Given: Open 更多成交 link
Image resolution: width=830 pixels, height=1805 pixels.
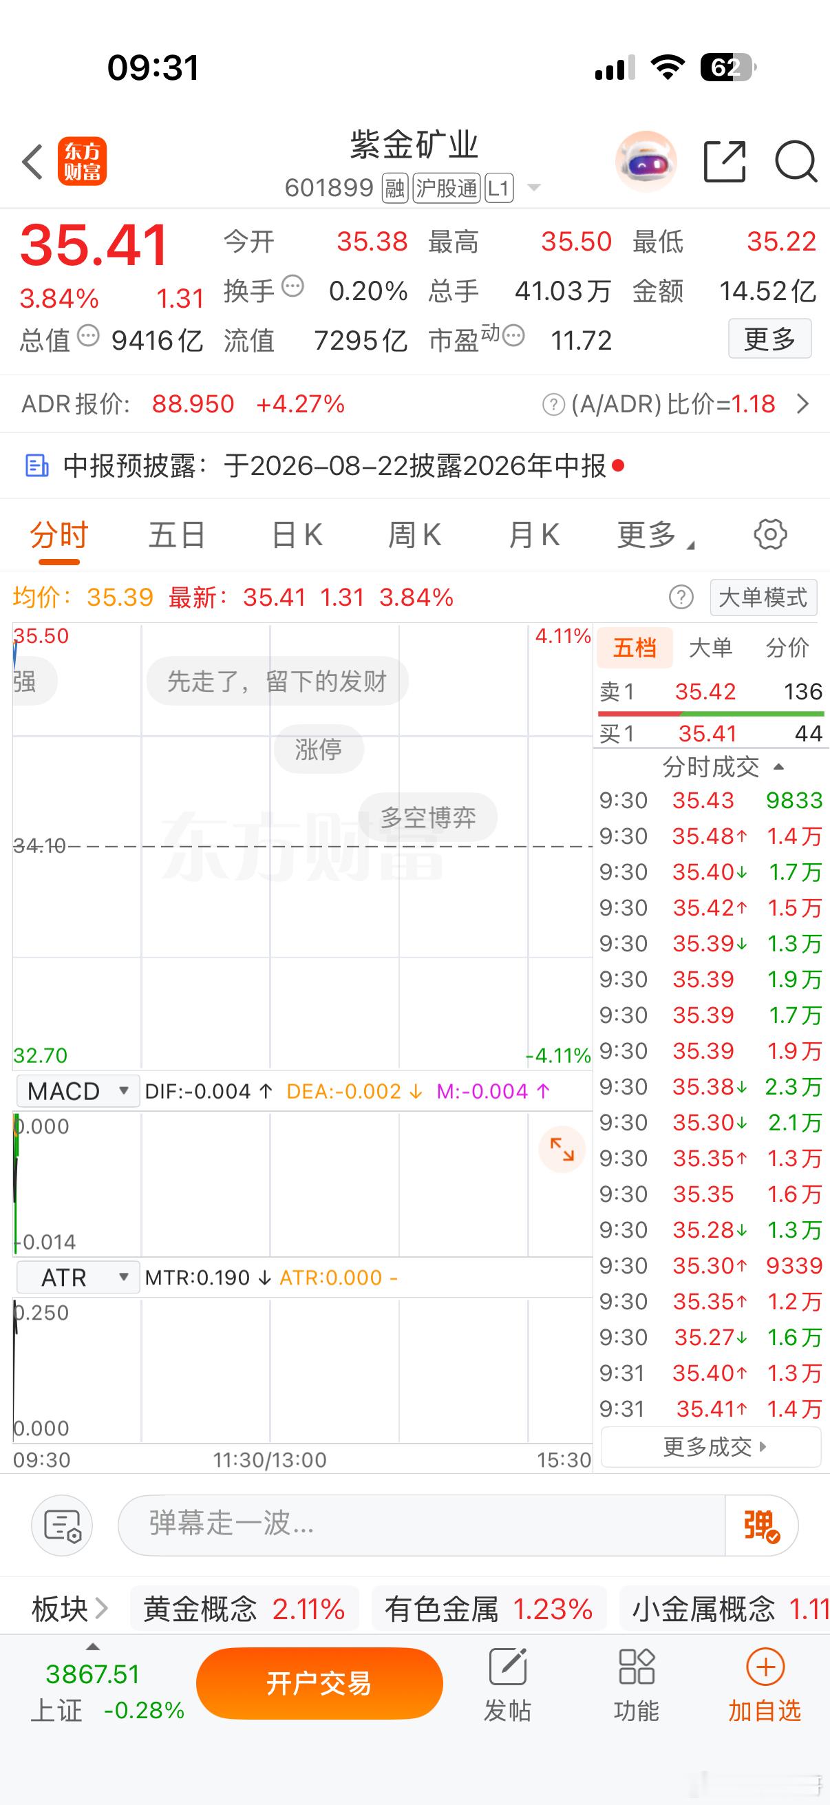Looking at the screenshot, I should coord(711,1447).
